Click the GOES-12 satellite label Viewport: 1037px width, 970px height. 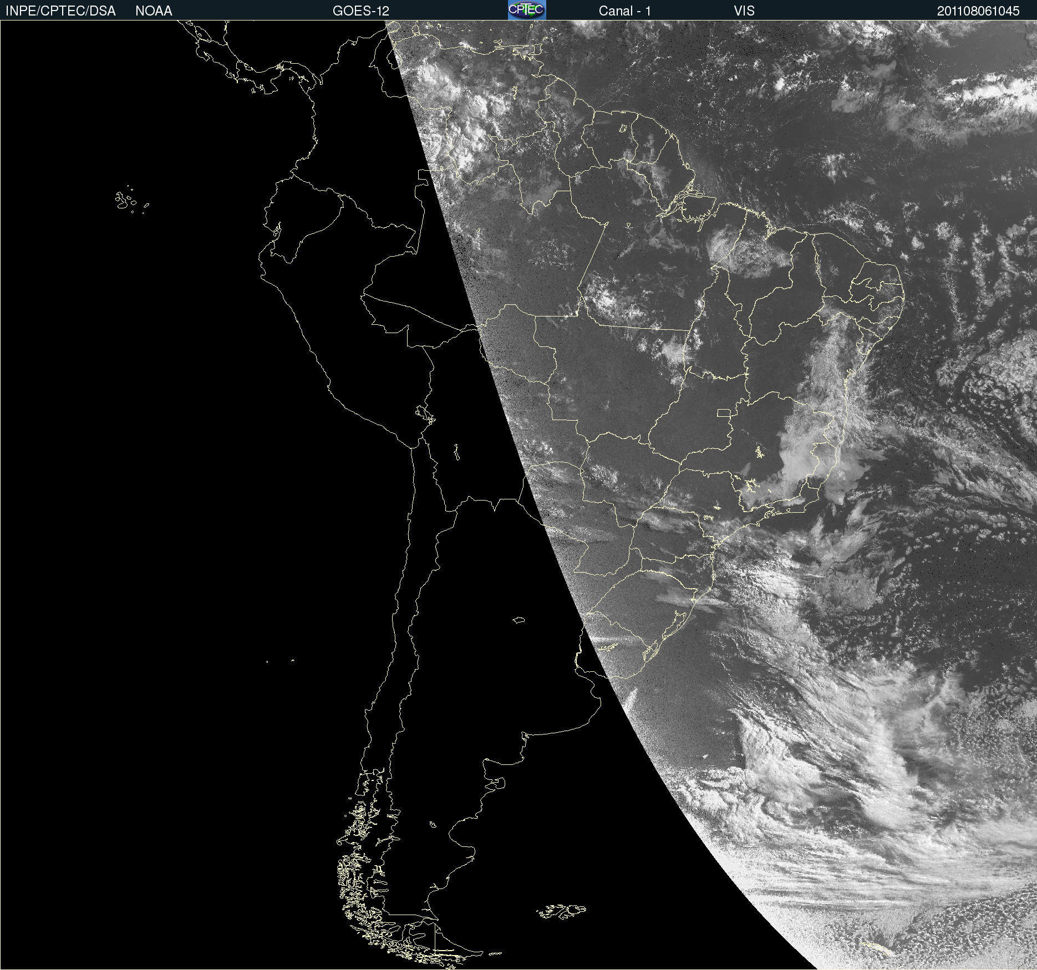pyautogui.click(x=361, y=11)
